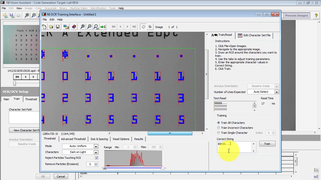Click the vertical scrollbar beside the image
The height and width of the screenshot is (180, 321).
pos(207,74)
